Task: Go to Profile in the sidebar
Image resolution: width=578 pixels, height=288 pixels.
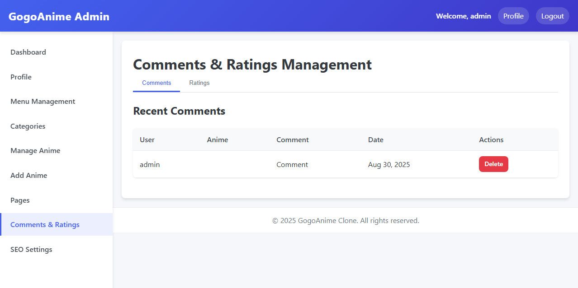Action: click(x=21, y=77)
